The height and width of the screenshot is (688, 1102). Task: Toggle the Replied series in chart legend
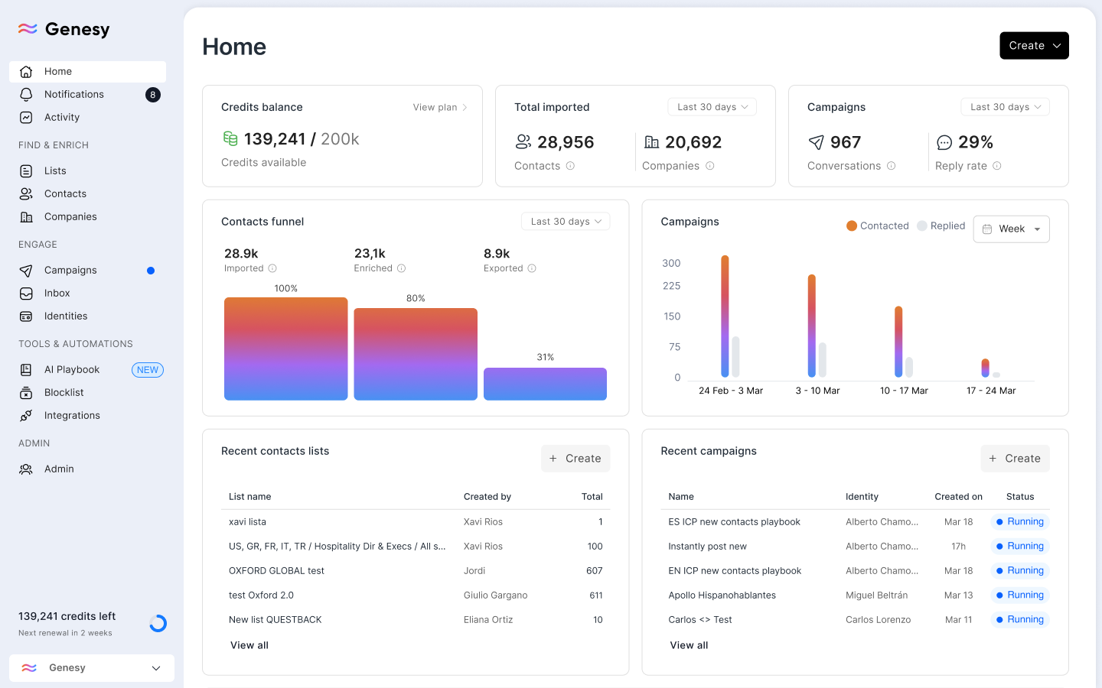[x=941, y=226]
